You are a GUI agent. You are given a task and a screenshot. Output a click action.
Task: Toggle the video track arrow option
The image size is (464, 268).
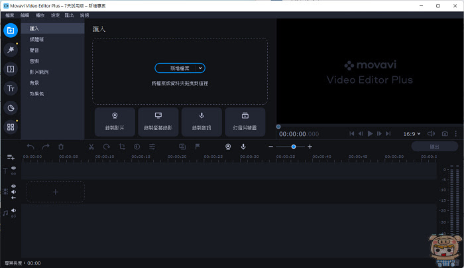point(14,198)
